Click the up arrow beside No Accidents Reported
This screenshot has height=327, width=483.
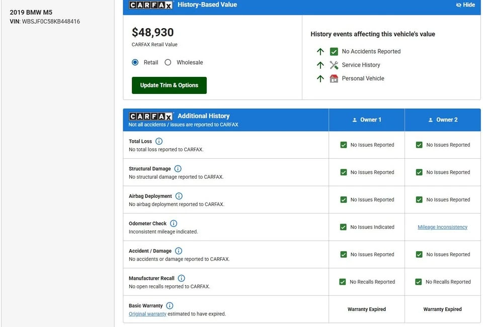click(320, 51)
